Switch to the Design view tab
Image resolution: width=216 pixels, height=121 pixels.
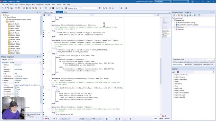[161, 119]
